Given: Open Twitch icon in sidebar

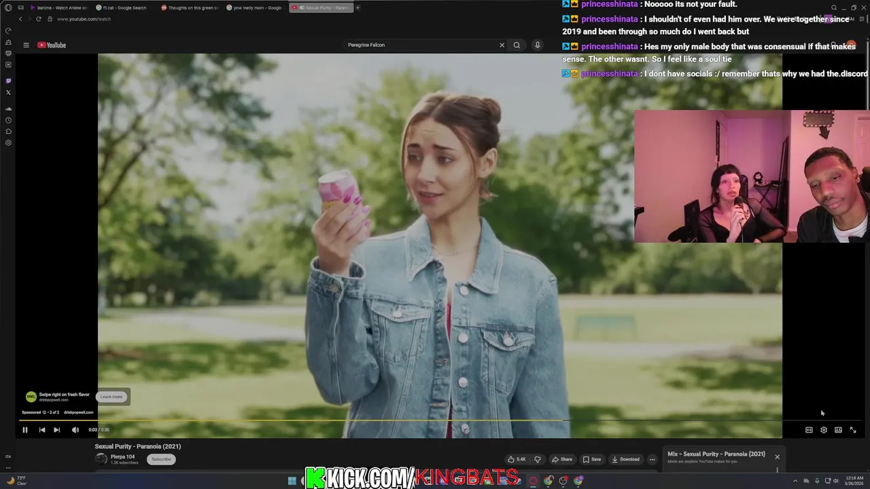Looking at the screenshot, I should click(8, 81).
